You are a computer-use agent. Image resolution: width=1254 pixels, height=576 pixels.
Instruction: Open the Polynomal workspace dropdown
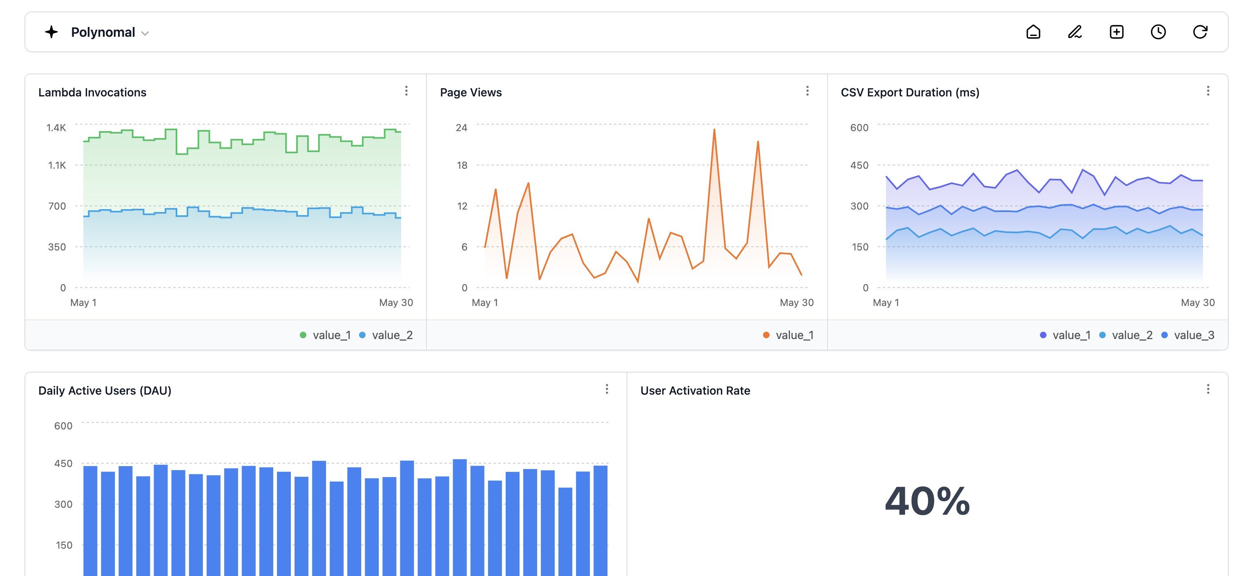point(110,32)
